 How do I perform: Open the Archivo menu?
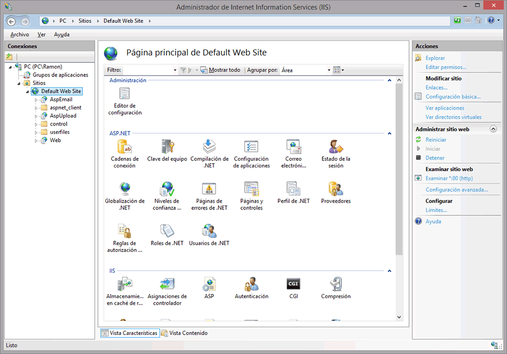coord(19,35)
